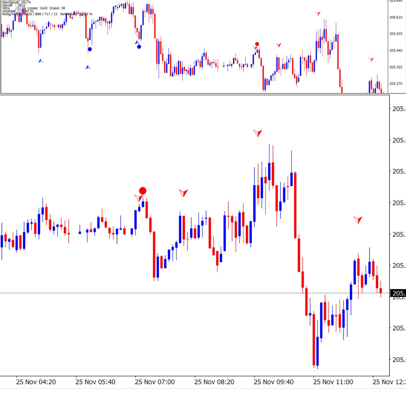Select the red sell arrow touching lower chart's red dot
This screenshot has width=406, height=412.
138,198
